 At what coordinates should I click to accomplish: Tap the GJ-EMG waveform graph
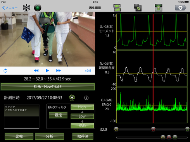(152, 105)
